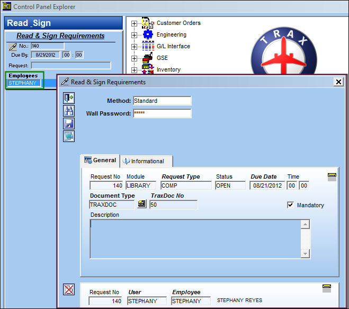The image size is (349, 309).
Task: Select the G/L Interface tree label
Action: (173, 46)
